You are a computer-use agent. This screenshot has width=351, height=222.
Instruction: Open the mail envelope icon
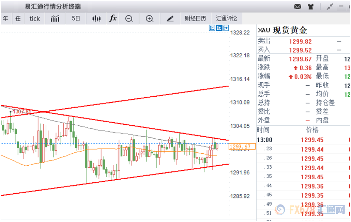[297, 6]
